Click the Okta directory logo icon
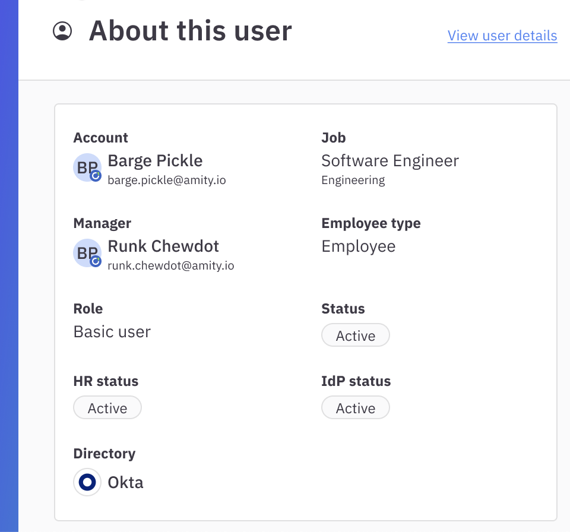The image size is (570, 532). pyautogui.click(x=87, y=482)
